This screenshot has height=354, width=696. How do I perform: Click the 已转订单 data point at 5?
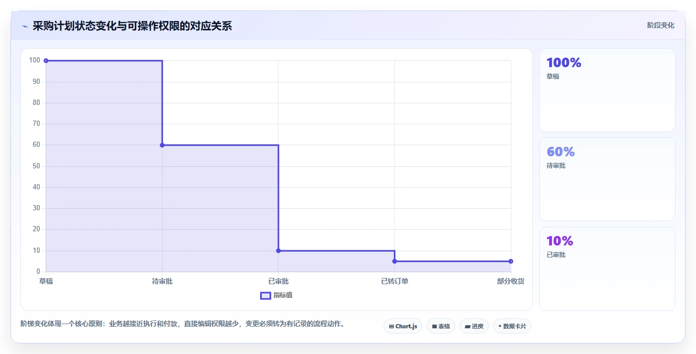pos(394,261)
